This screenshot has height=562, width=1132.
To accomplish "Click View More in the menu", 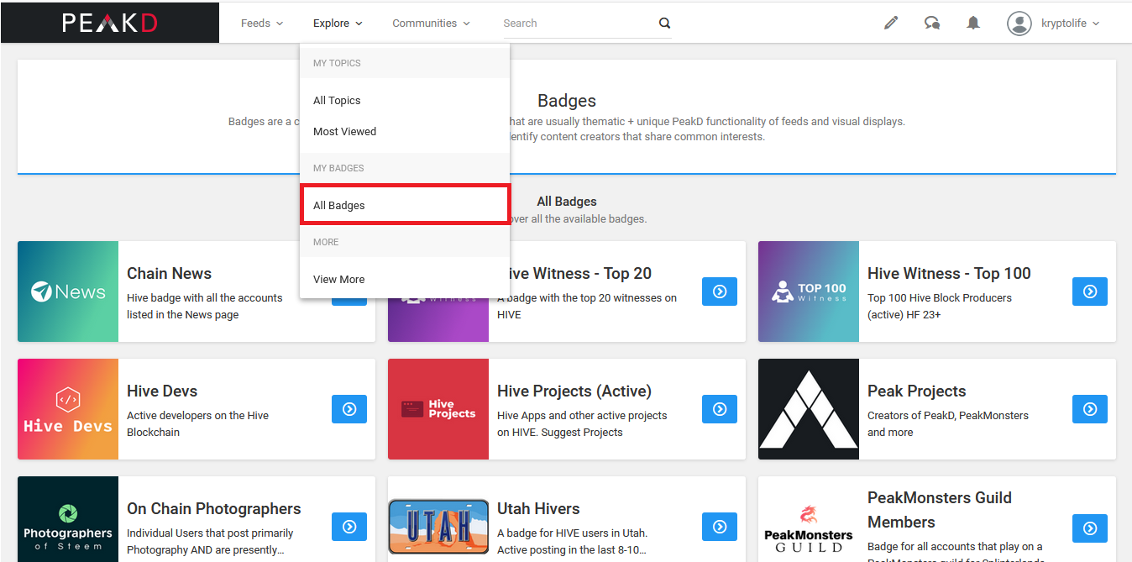I will pyautogui.click(x=339, y=280).
